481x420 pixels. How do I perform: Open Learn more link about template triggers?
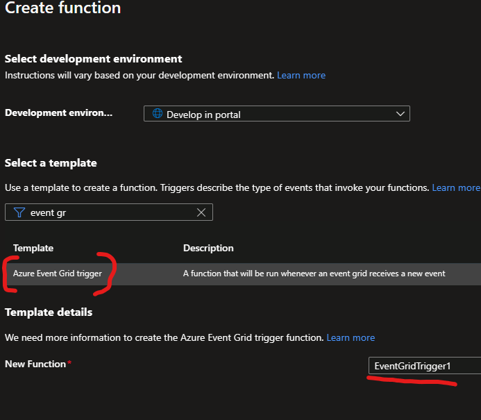pos(456,187)
